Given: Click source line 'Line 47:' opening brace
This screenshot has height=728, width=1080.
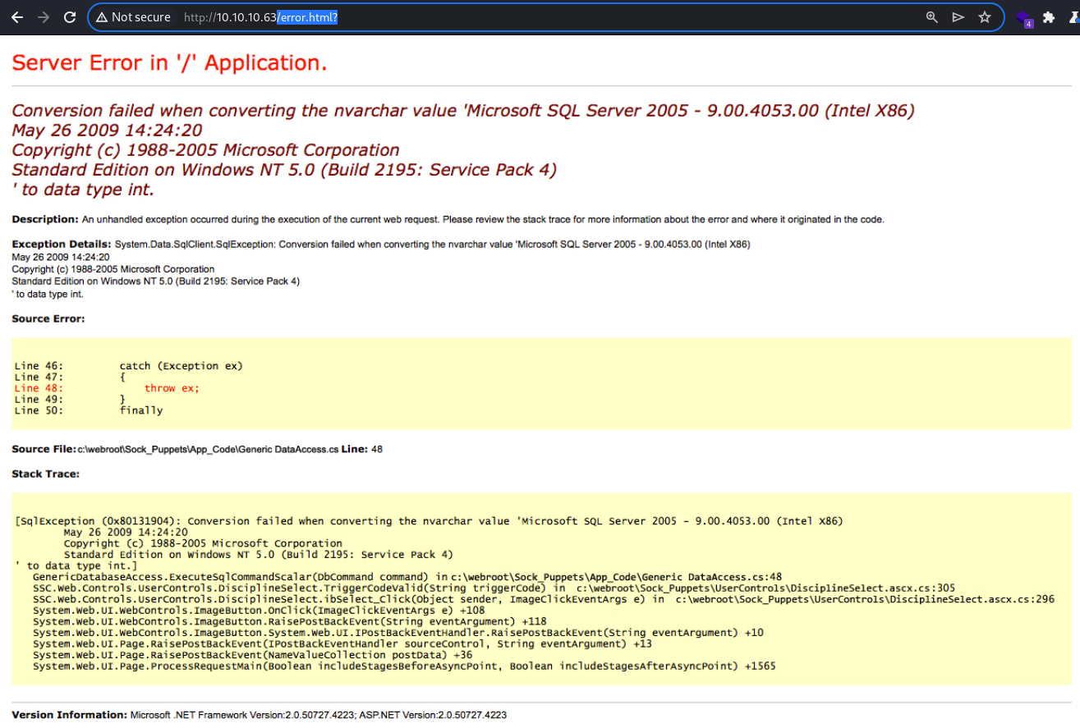Looking at the screenshot, I should (69, 377).
